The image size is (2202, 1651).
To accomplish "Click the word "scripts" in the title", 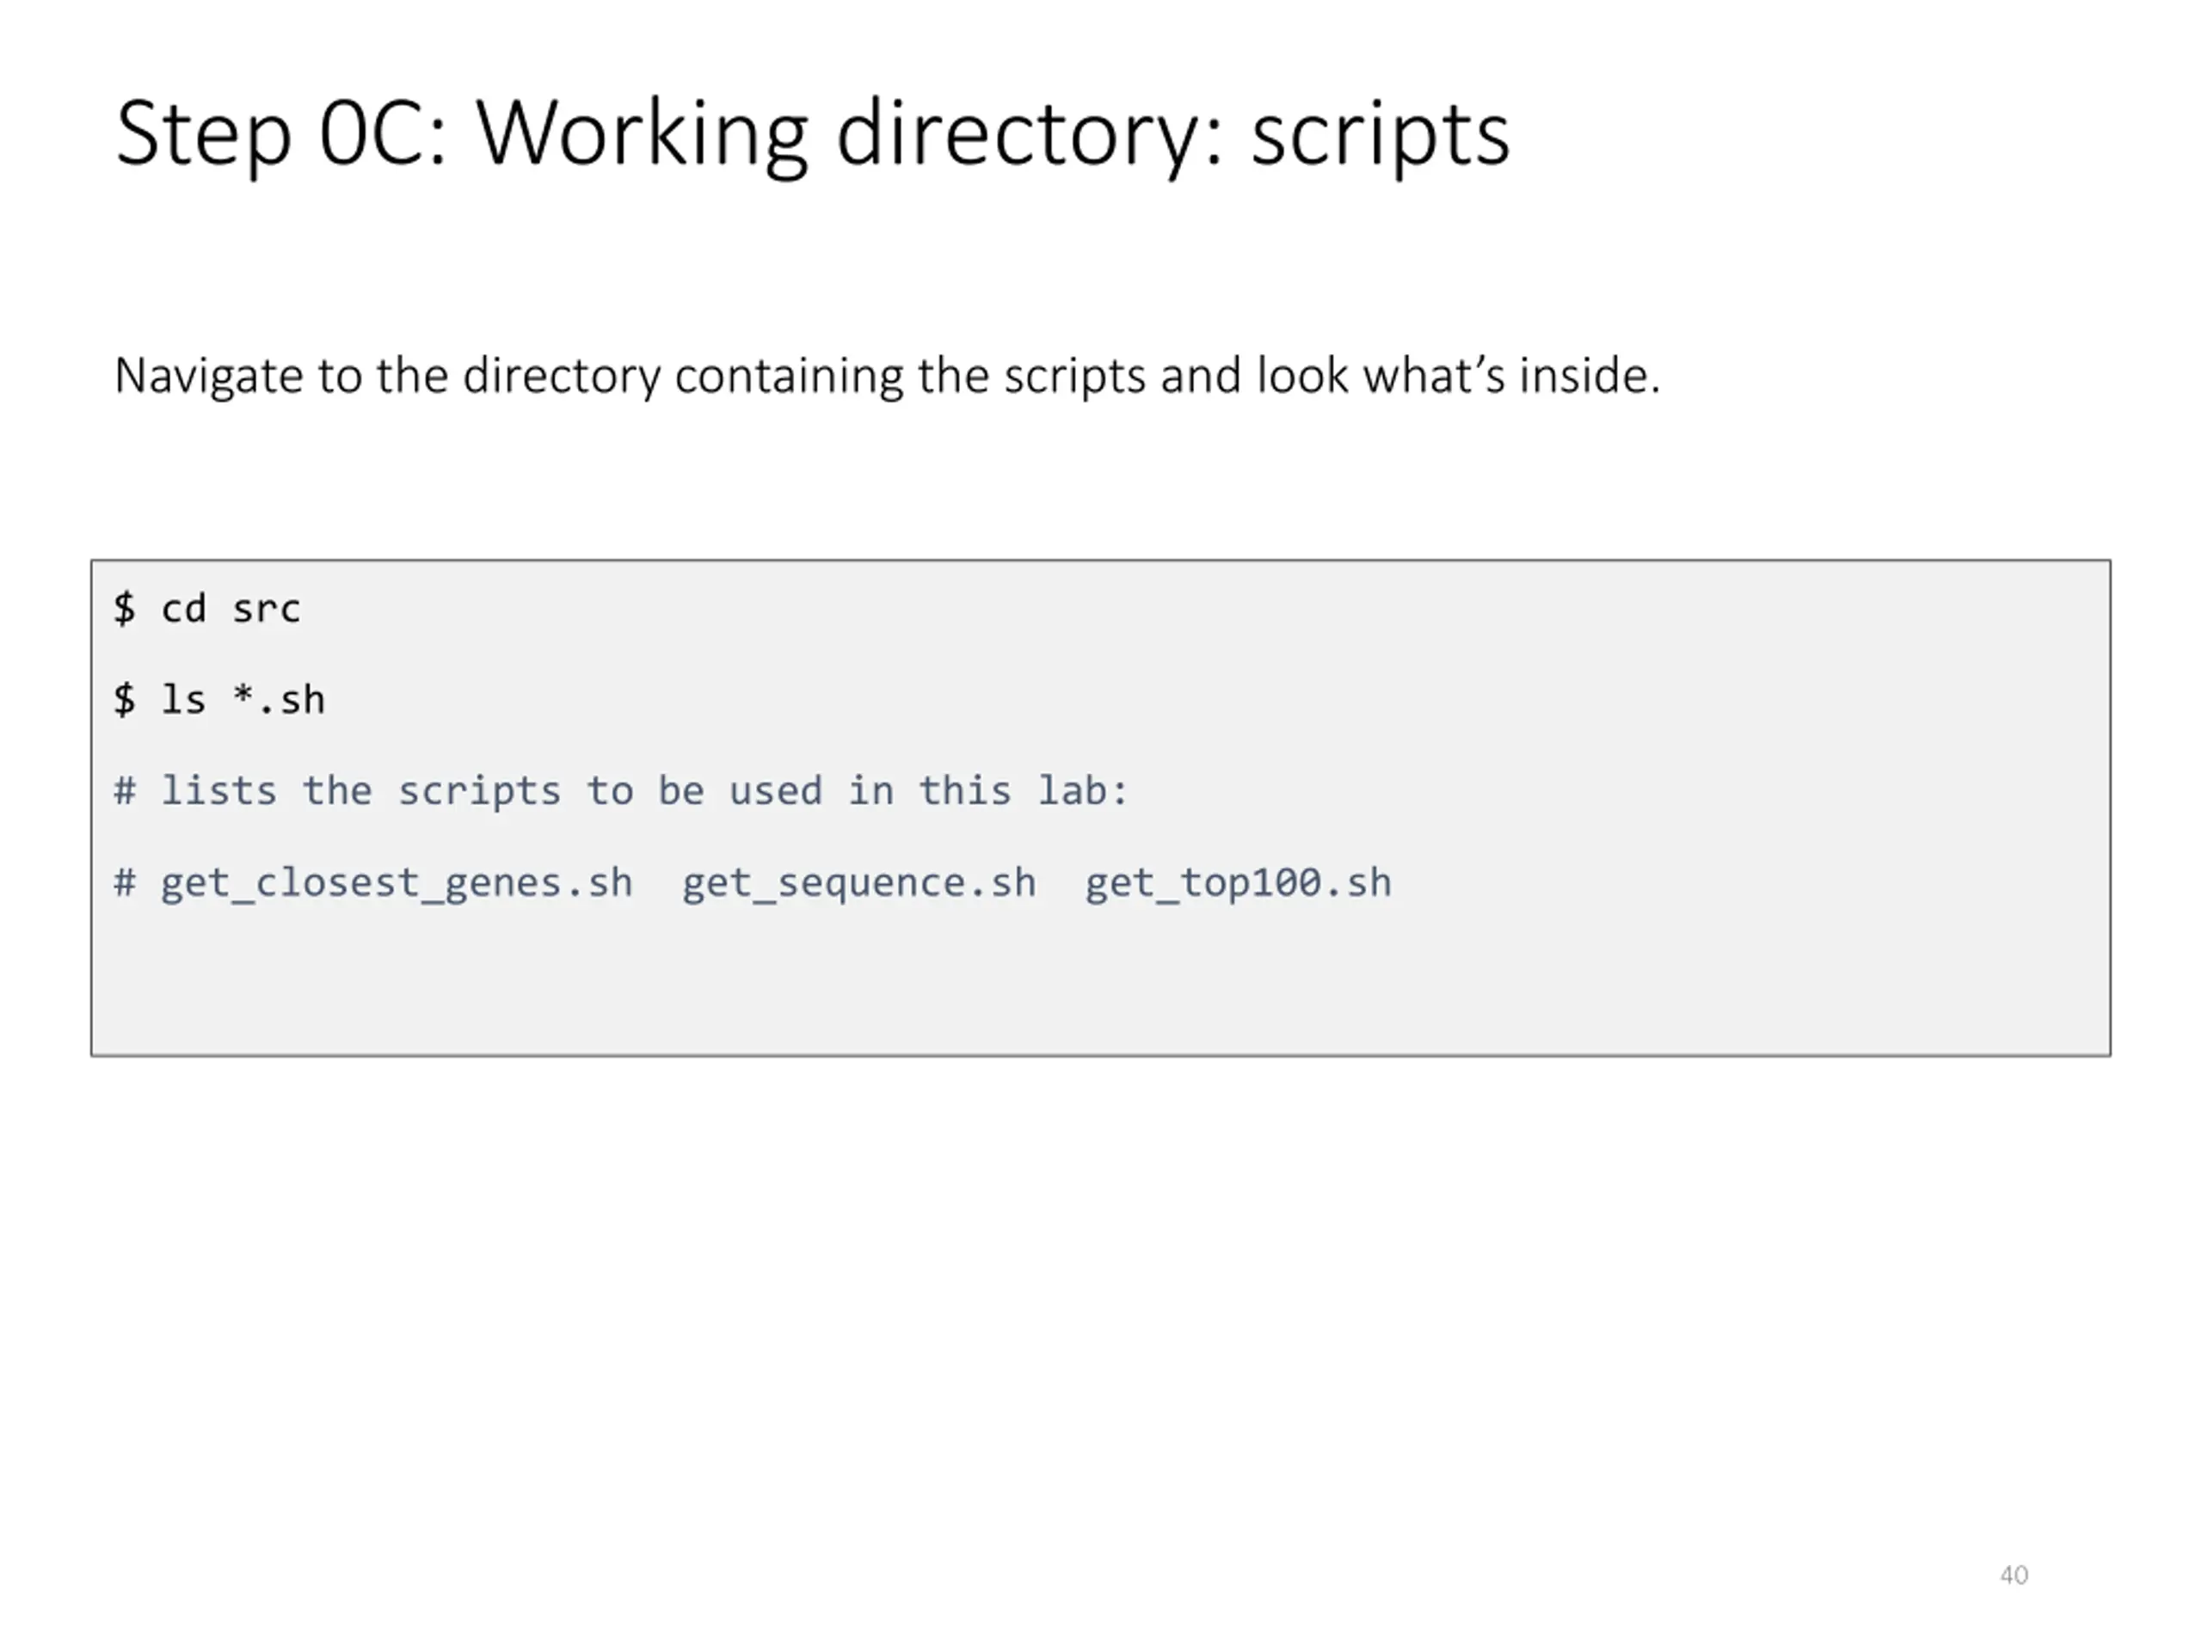I will (x=1380, y=134).
